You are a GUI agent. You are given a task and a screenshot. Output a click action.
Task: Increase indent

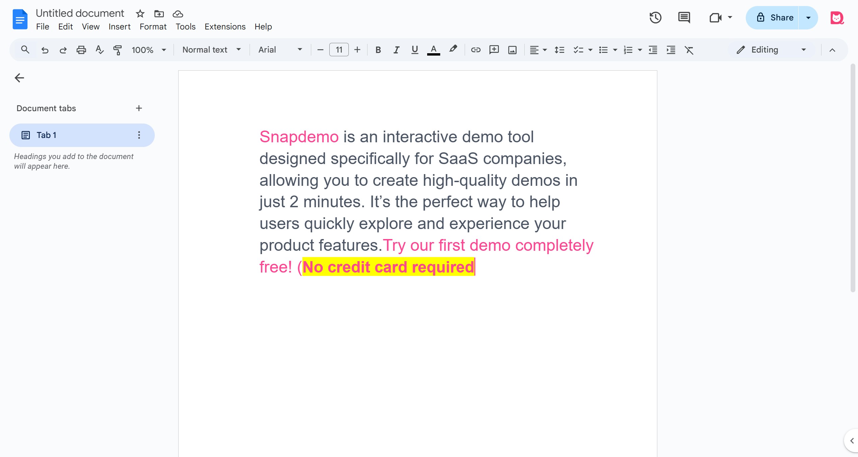pos(671,50)
